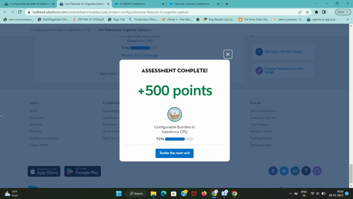Click the taskbar Search box
The height and width of the screenshot is (199, 353).
click(x=136, y=193)
